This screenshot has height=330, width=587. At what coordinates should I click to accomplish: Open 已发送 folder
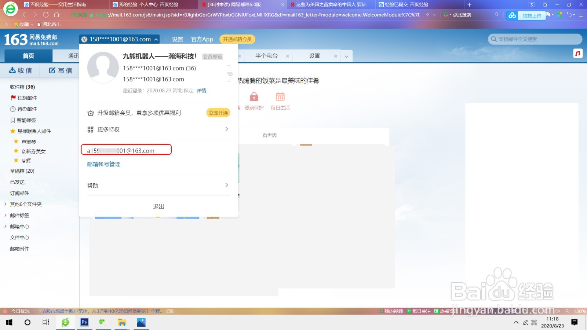pyautogui.click(x=17, y=182)
